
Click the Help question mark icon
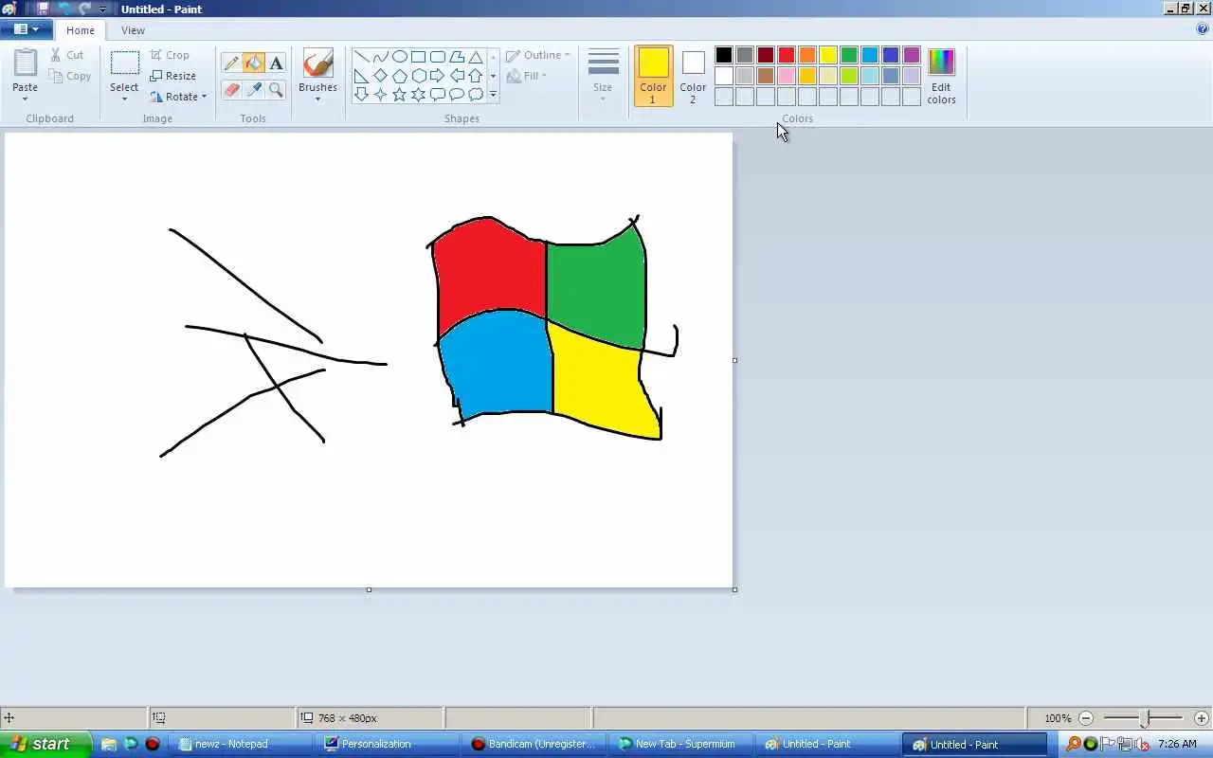pos(1203,29)
